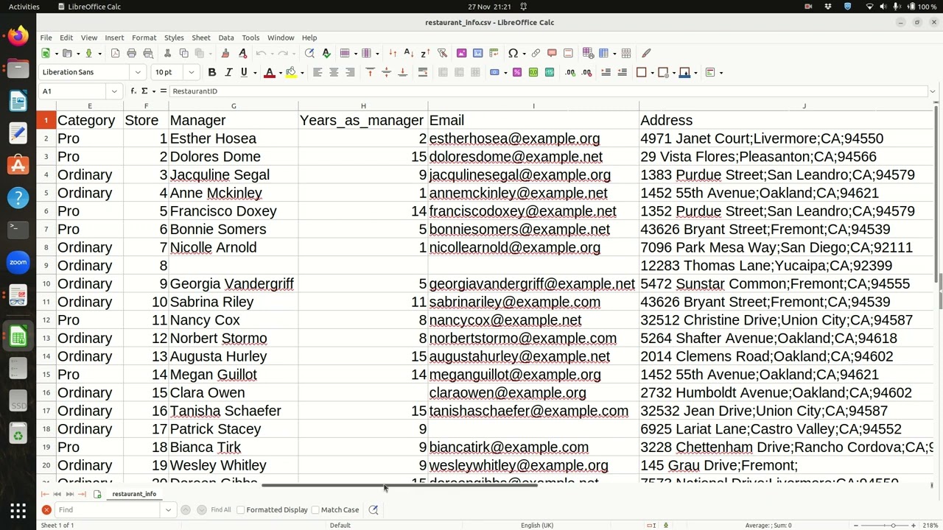Enable Formatted Display checkbox
943x530 pixels.
tap(241, 509)
